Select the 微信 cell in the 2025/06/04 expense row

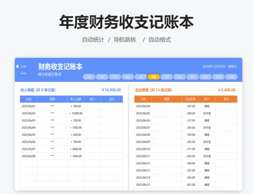[207, 106]
